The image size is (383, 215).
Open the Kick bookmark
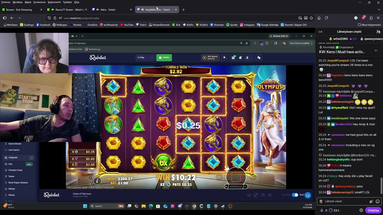click(176, 25)
